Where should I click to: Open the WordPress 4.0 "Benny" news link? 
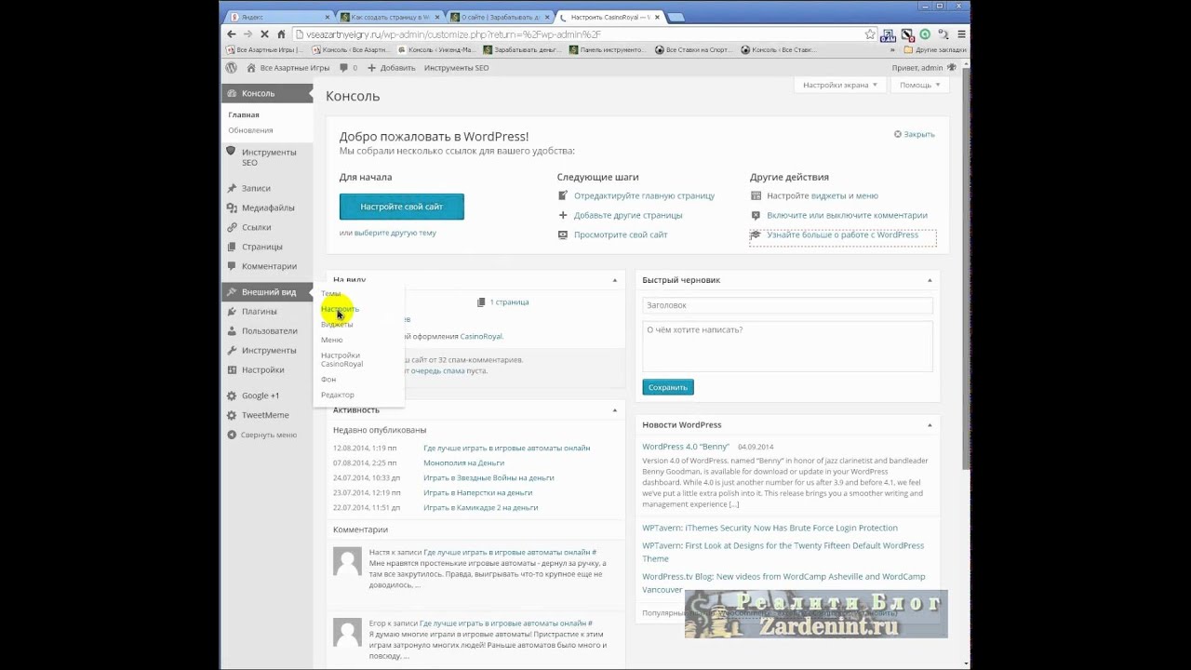pos(686,447)
